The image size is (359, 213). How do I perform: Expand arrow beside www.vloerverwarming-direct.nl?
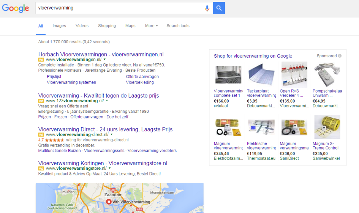[112, 134]
